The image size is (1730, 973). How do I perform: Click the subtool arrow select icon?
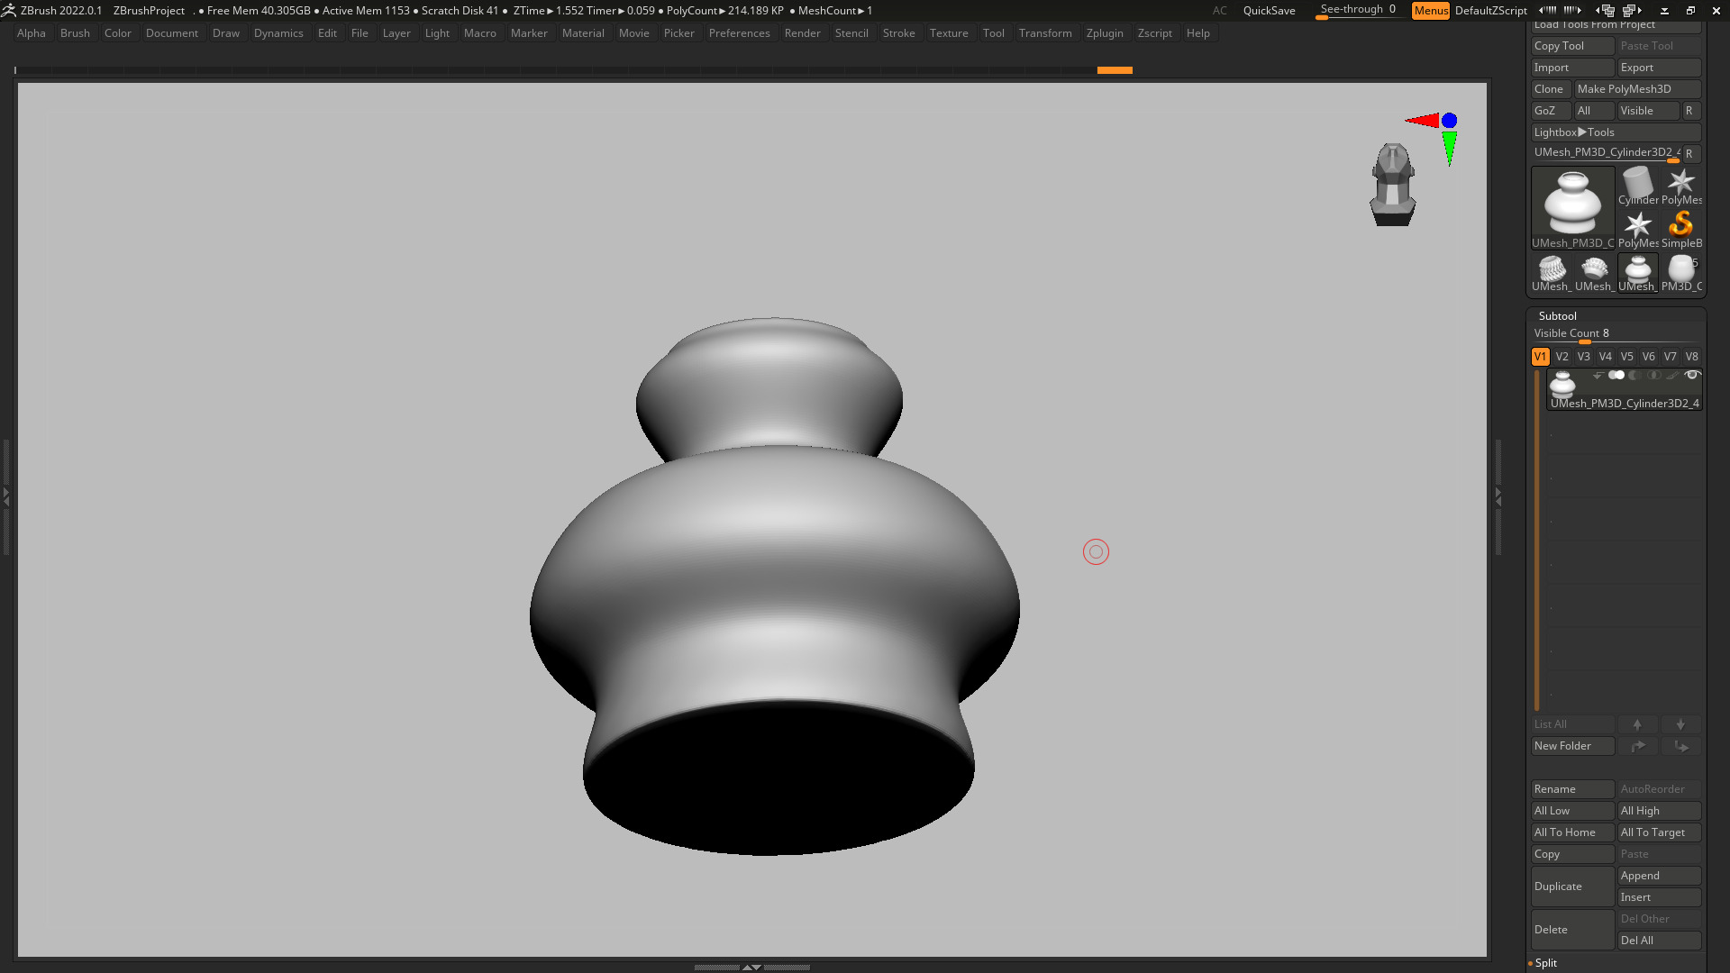point(1598,375)
